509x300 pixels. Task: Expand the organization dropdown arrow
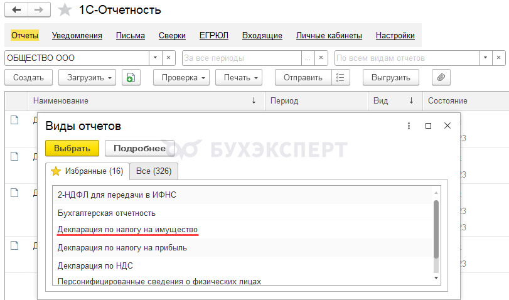pos(155,58)
